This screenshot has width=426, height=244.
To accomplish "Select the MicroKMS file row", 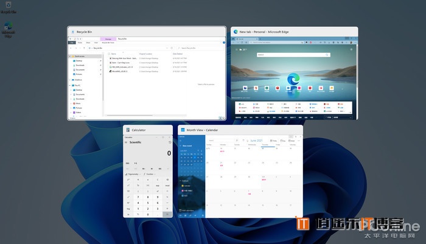I will tap(148, 71).
